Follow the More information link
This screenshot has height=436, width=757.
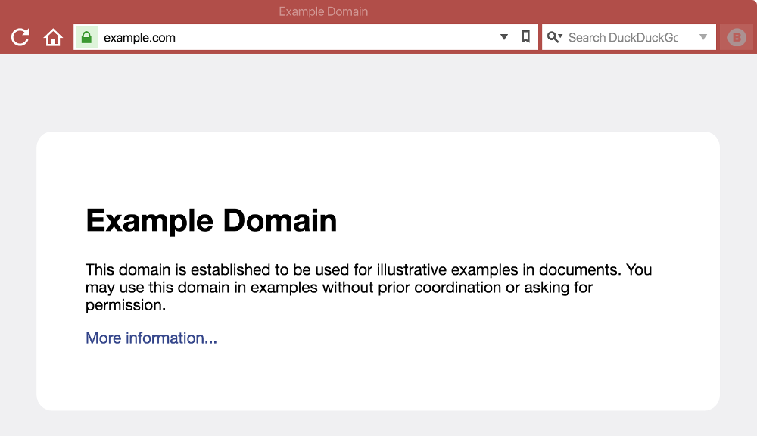[x=151, y=338]
